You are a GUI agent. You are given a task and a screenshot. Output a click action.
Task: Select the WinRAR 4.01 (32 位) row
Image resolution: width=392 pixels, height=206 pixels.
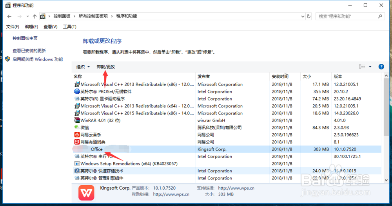227,120
